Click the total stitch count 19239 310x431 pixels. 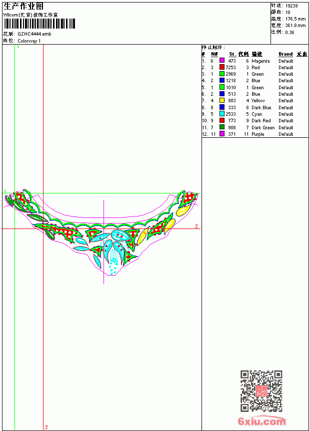[291, 6]
